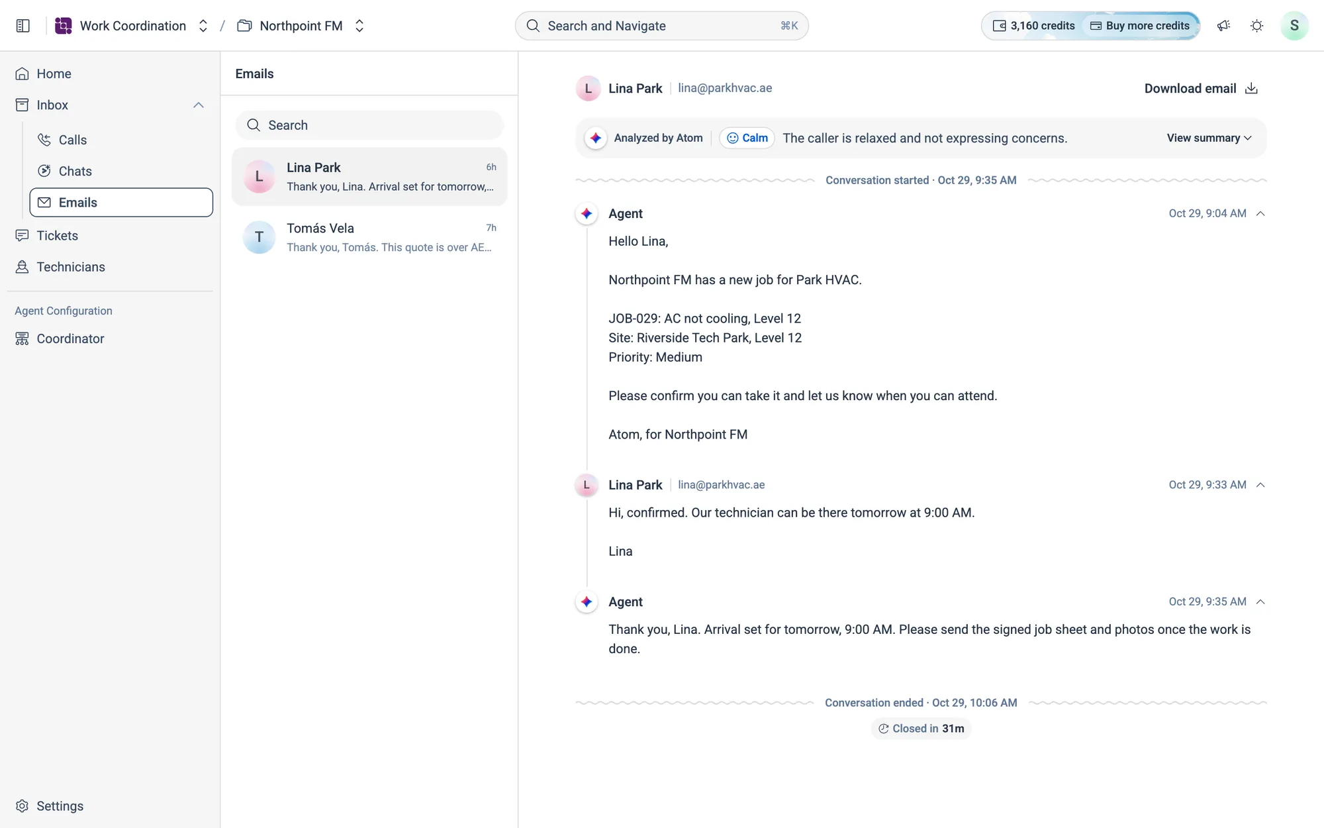
Task: Click the Atom analysis sparkle icon
Action: tap(596, 138)
